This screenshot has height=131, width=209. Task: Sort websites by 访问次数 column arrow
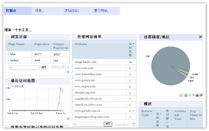(x=133, y=44)
